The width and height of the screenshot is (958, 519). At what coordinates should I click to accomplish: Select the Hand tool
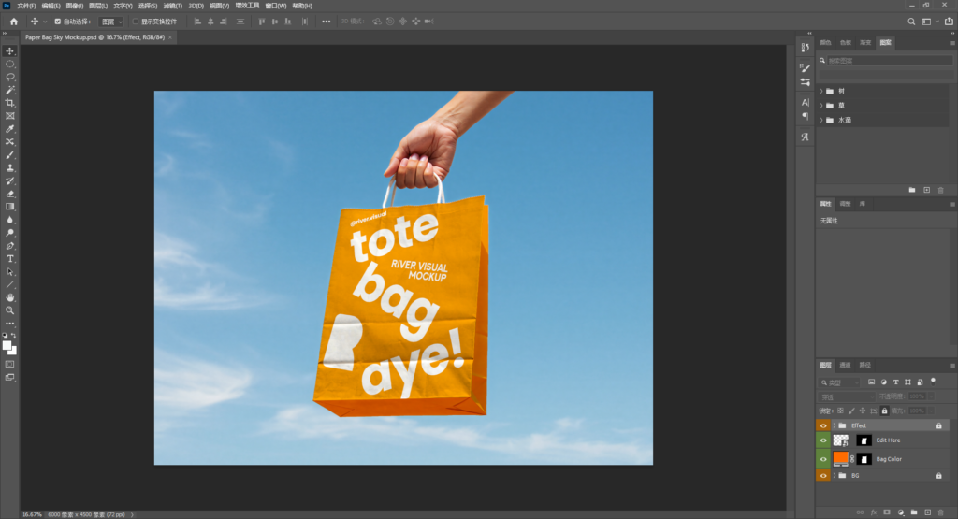[9, 297]
